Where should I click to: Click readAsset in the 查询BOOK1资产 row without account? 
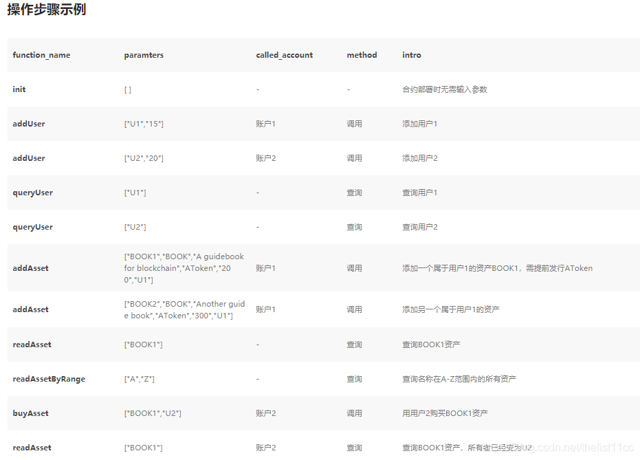32,344
